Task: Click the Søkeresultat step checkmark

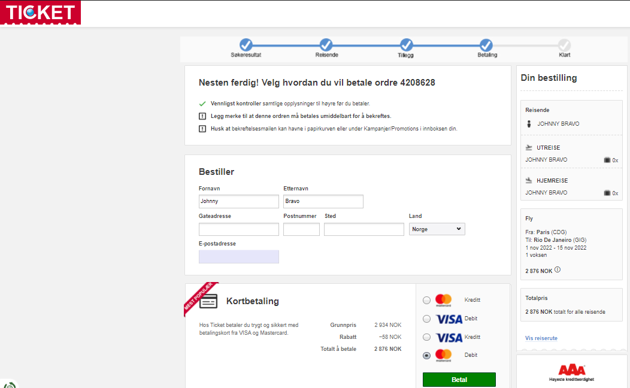Action: [x=246, y=44]
